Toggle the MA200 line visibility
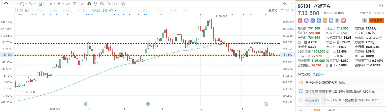This screenshot has width=386, height=111. [142, 11]
